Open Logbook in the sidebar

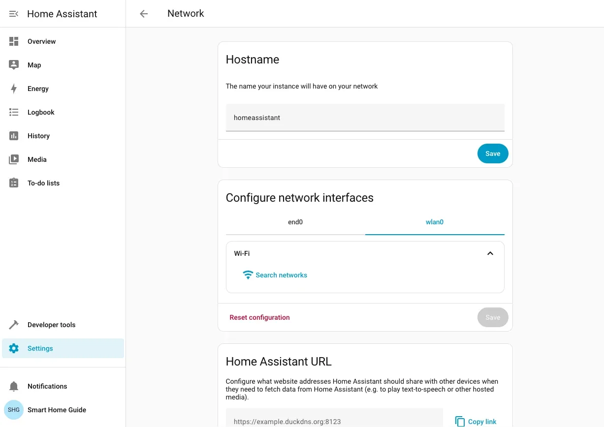click(x=63, y=112)
